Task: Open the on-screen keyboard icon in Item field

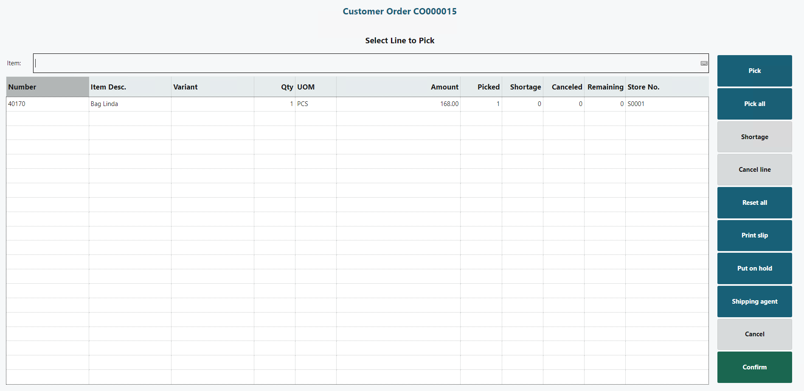Action: [x=704, y=63]
